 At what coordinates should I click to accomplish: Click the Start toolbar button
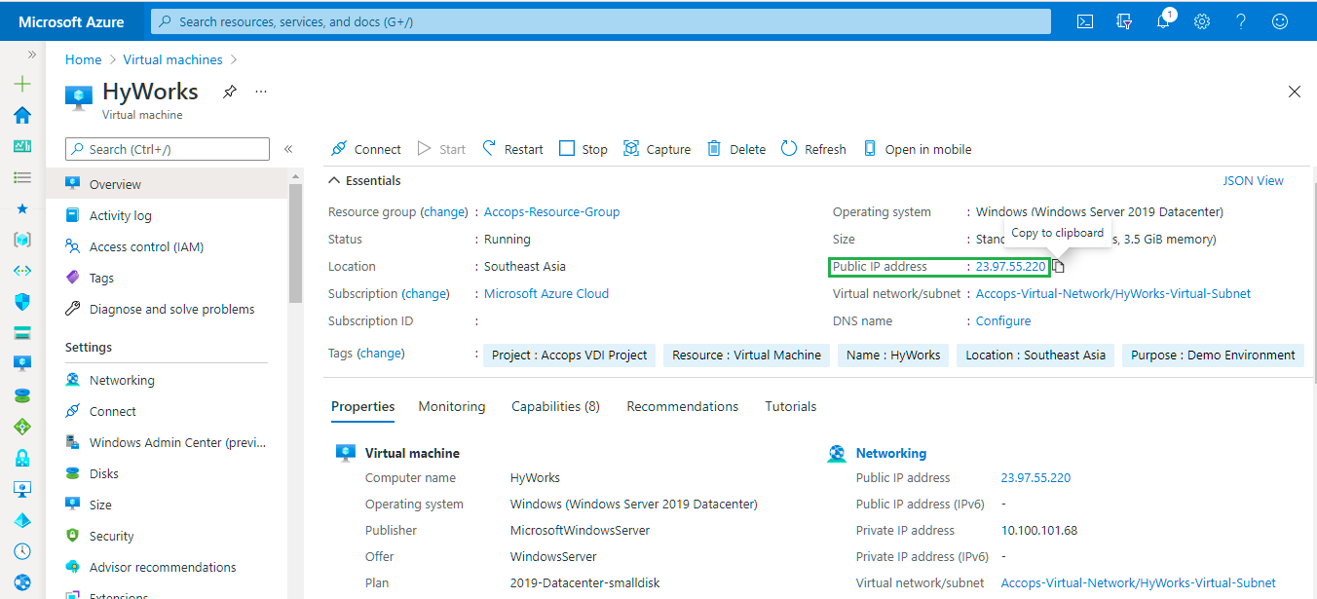pos(441,149)
